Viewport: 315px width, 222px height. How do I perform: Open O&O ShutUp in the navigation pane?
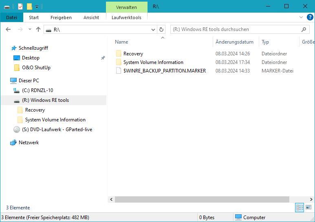click(x=36, y=68)
